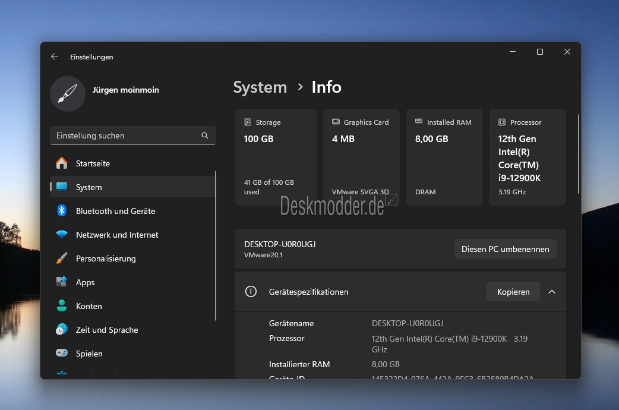This screenshot has height=410, width=619.
Task: Open Spielen settings
Action: [132, 353]
